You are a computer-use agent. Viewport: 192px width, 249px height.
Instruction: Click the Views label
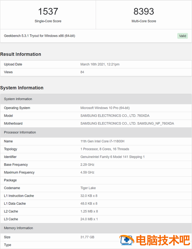tap(8, 72)
